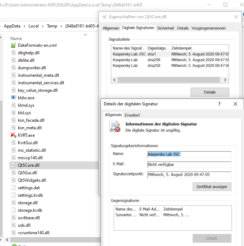Screen dimensions: 244x246
Task: Expand the Local breadcrumb chevron
Action: point(43,26)
